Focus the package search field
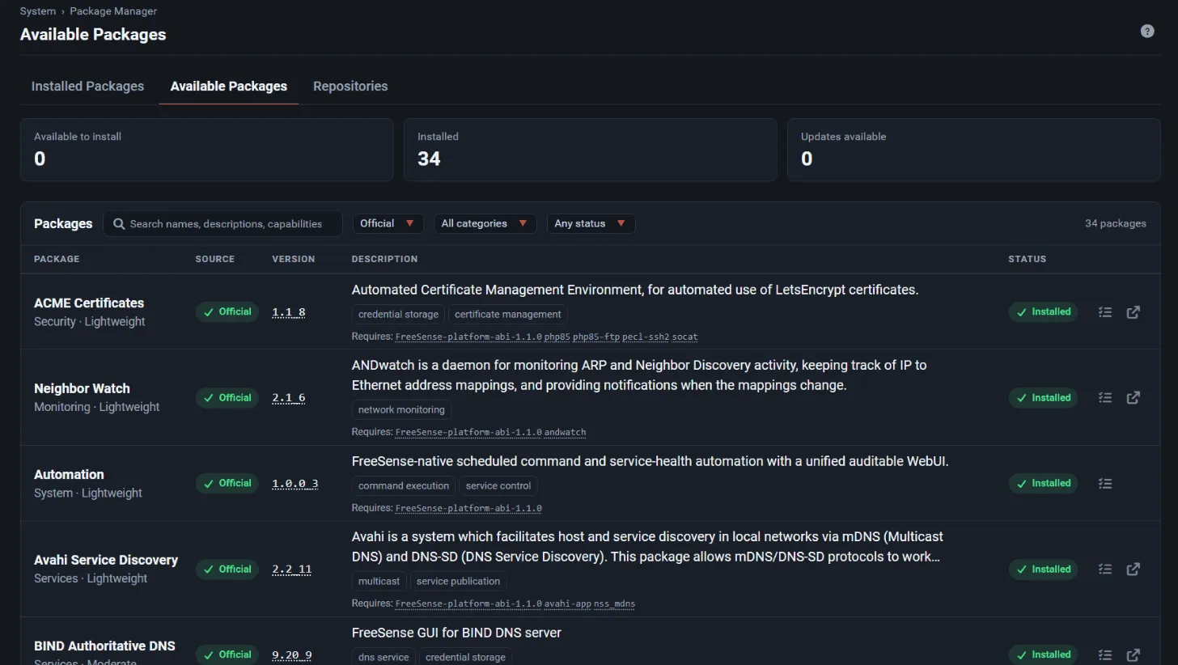This screenshot has height=665, width=1178. point(222,224)
